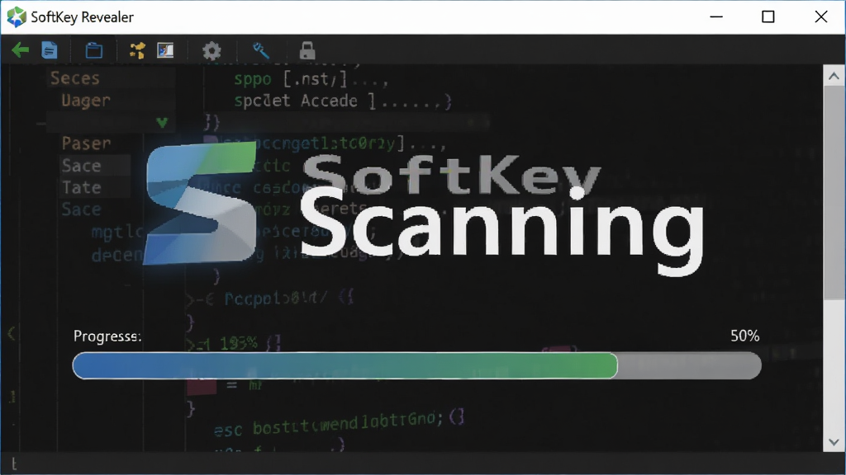Click the Progresse label
The height and width of the screenshot is (475, 846).
coord(107,336)
